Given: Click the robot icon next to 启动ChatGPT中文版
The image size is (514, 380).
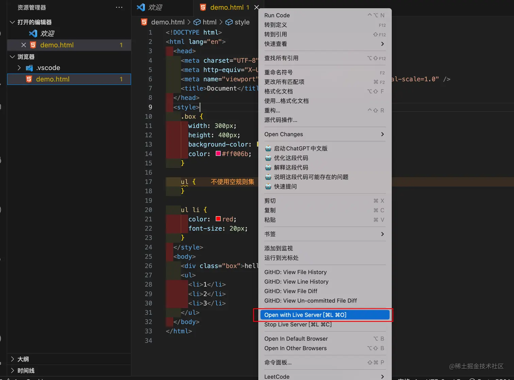Looking at the screenshot, I should [x=268, y=148].
